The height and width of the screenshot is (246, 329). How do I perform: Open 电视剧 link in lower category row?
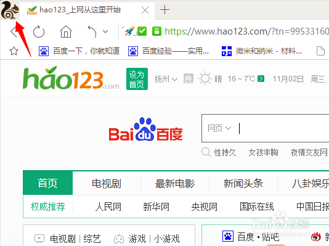(x=62, y=239)
